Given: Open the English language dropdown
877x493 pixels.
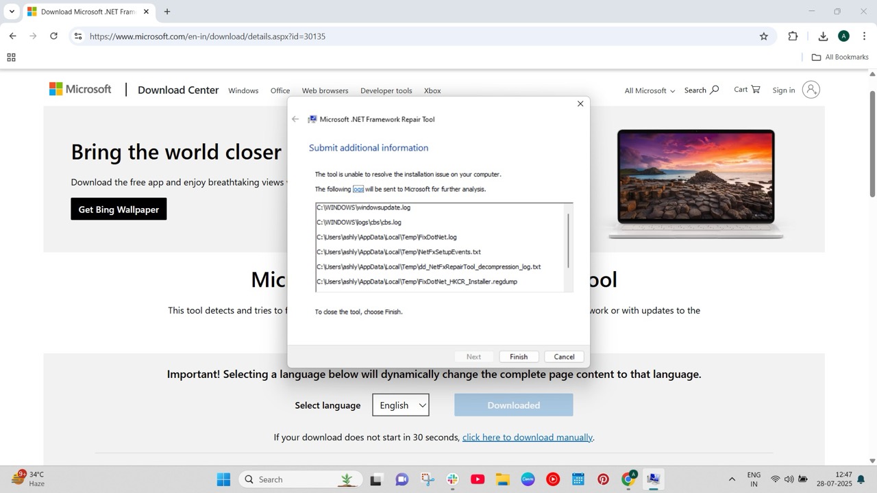Looking at the screenshot, I should click(x=400, y=405).
